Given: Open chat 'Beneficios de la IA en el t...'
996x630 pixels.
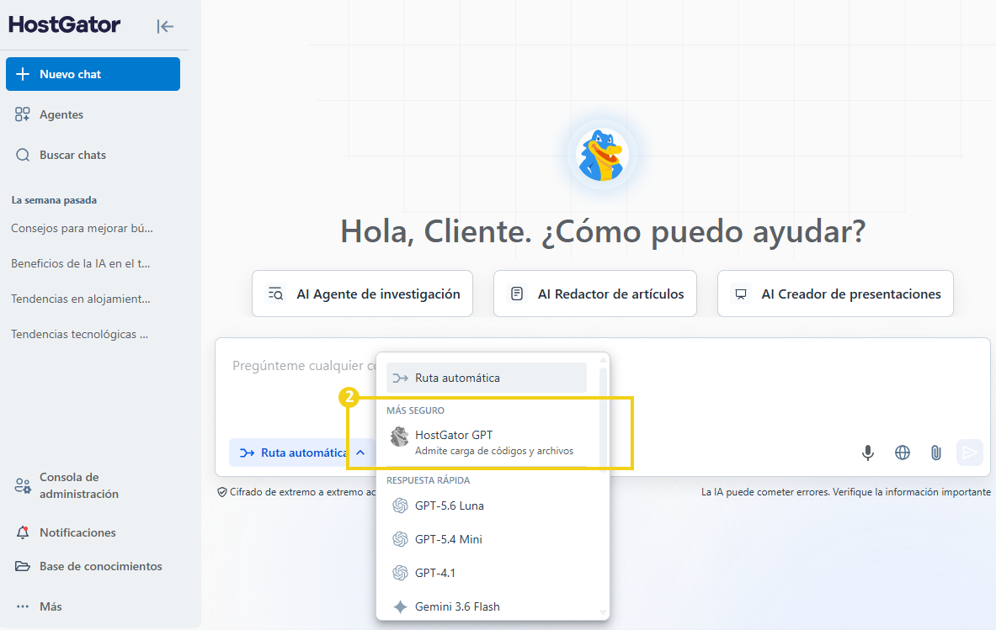Looking at the screenshot, I should click(x=81, y=263).
